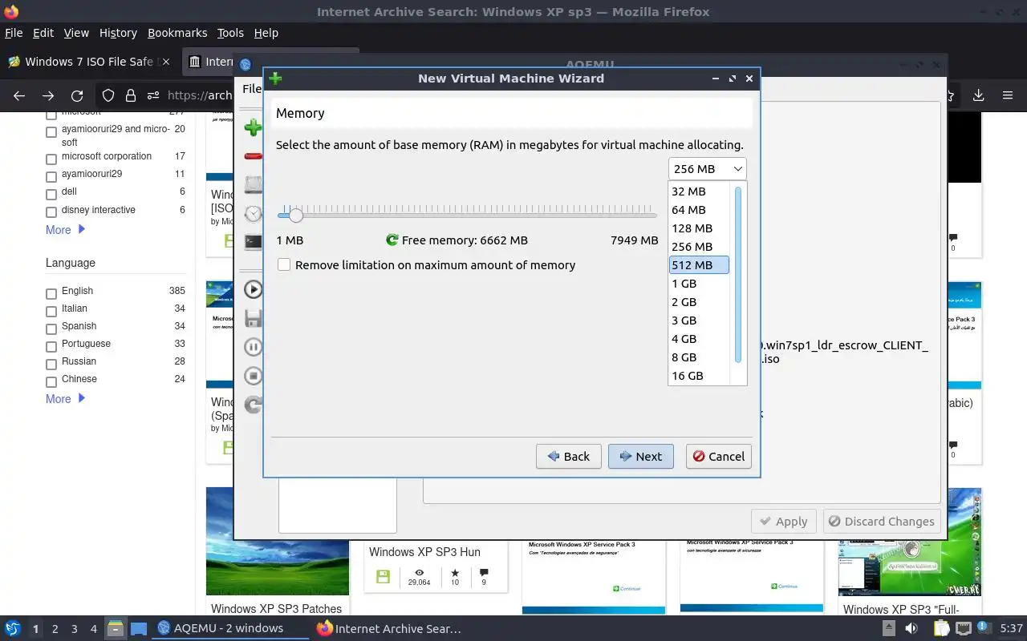The image size is (1027, 641).
Task: Click the green plus icon in AQEMU toolbar
Action: (x=254, y=127)
